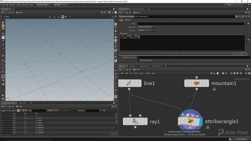Close the Scene View tab
This screenshot has height=141, width=251.
pos(11,9)
